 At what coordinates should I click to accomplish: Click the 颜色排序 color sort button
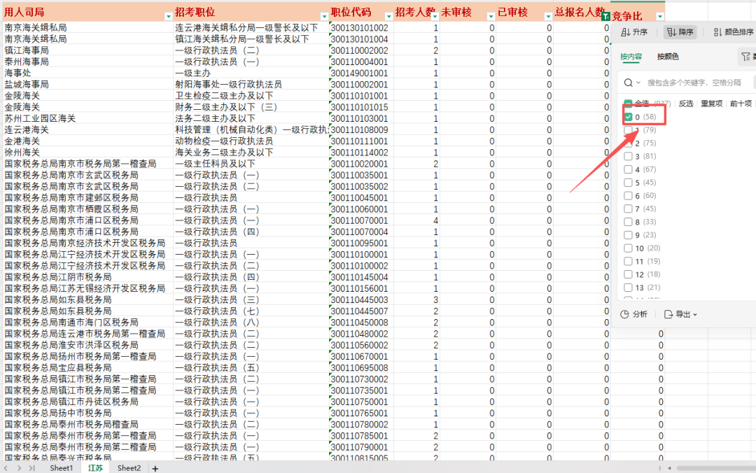[734, 32]
